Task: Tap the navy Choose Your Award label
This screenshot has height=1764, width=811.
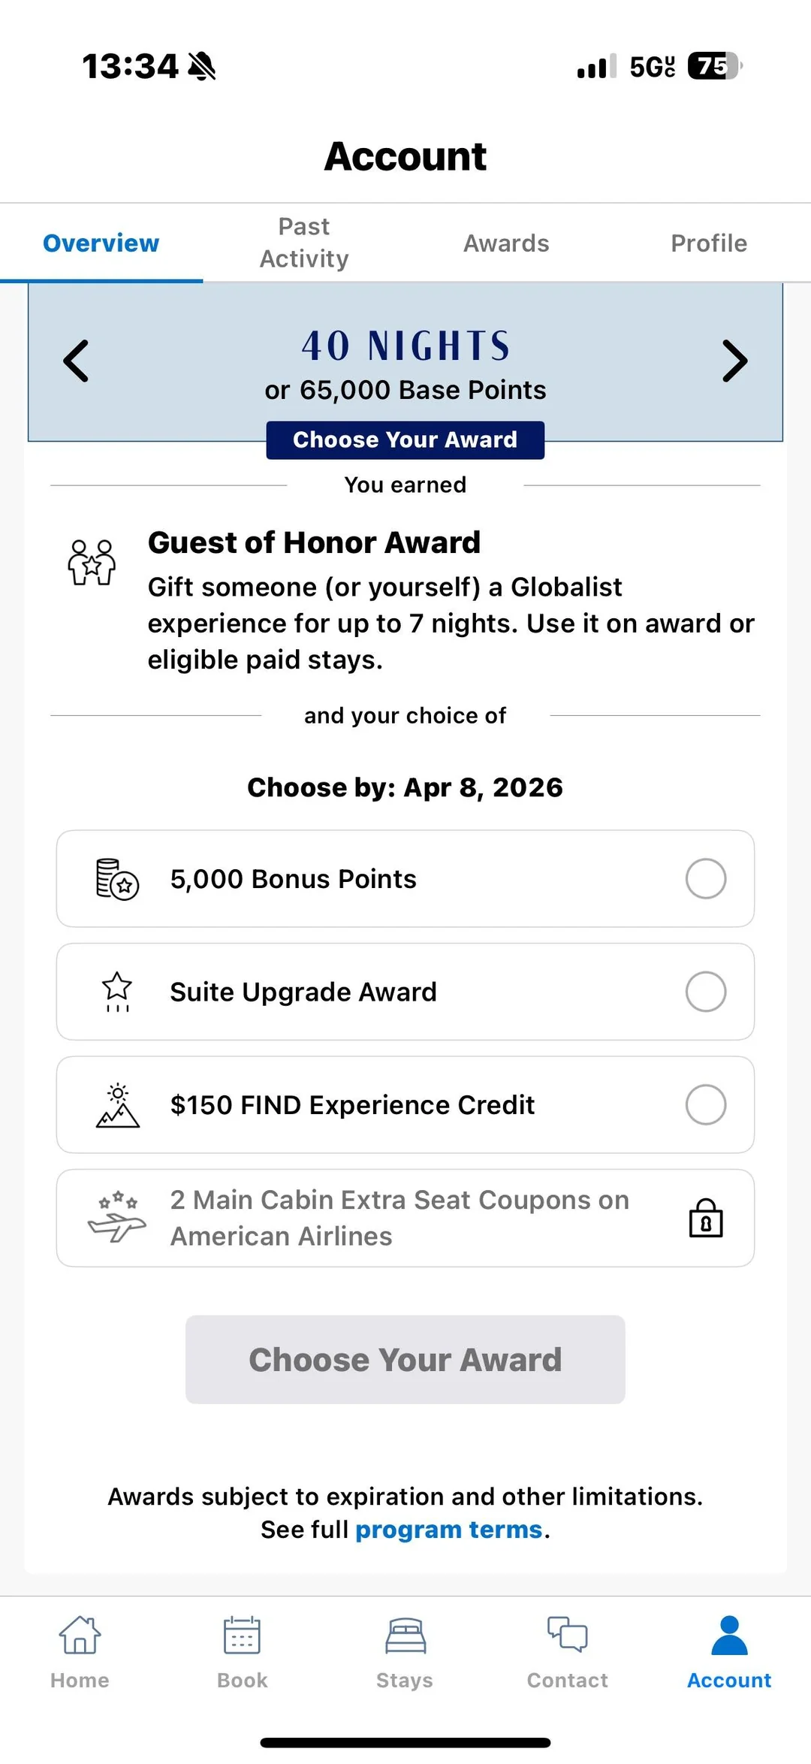Action: [405, 439]
